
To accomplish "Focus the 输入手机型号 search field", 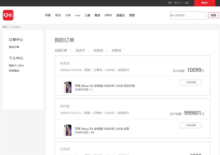I will click(x=188, y=15).
